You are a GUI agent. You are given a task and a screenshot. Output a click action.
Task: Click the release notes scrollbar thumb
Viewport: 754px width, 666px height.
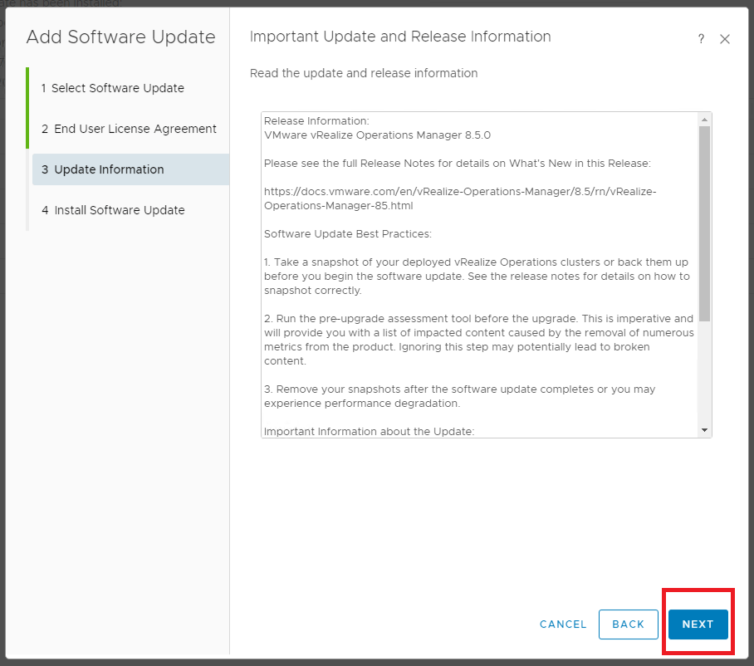tap(704, 223)
